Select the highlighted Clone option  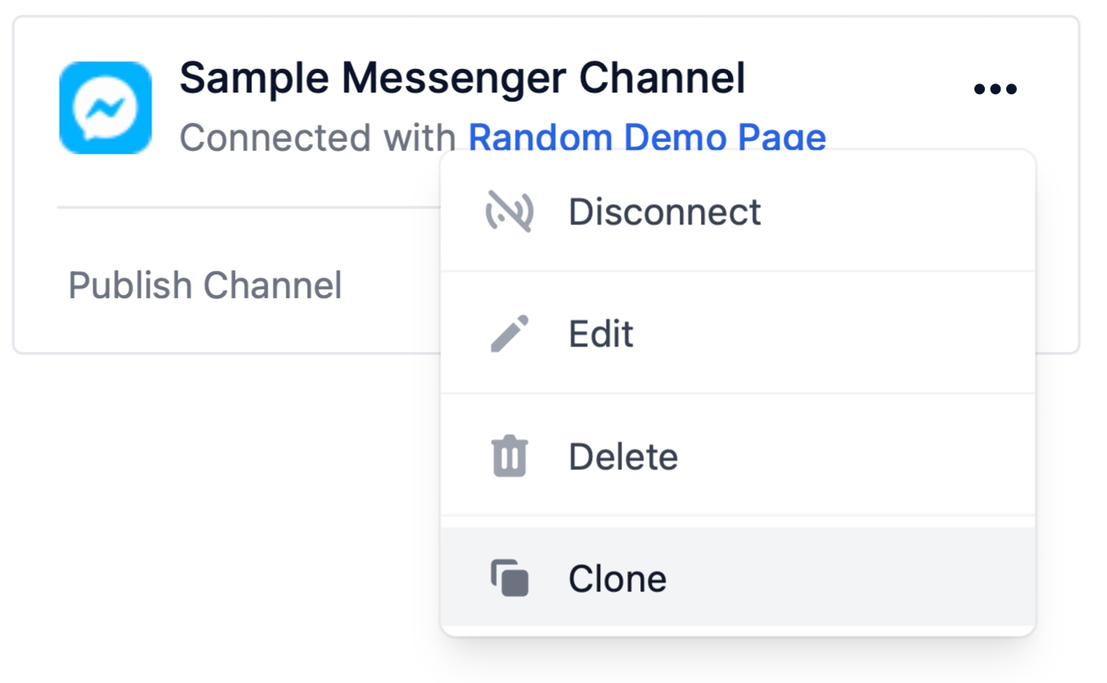click(x=738, y=577)
